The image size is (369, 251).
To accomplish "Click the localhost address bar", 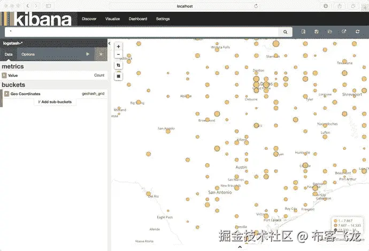I will [184, 6].
